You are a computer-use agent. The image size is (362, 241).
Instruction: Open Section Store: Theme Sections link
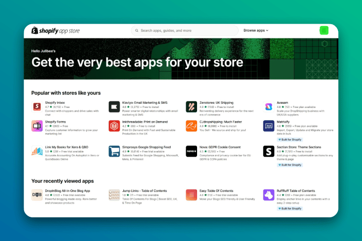pyautogui.click(x=299, y=147)
